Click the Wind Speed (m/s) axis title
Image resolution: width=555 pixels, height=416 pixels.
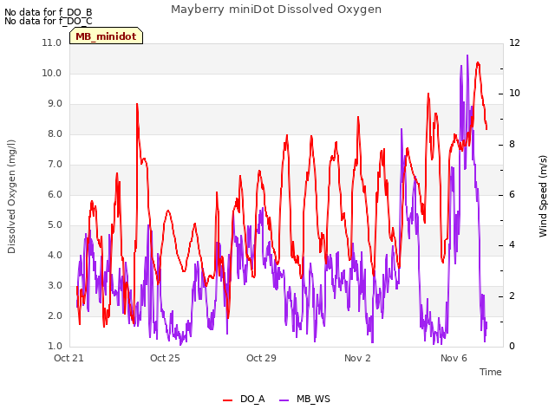coord(543,196)
